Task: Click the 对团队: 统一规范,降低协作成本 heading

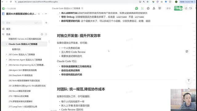Action: click(x=81, y=89)
